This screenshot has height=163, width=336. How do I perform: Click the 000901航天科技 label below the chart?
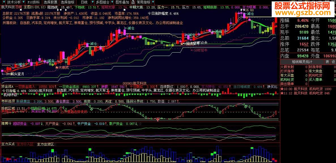tap(135, 83)
